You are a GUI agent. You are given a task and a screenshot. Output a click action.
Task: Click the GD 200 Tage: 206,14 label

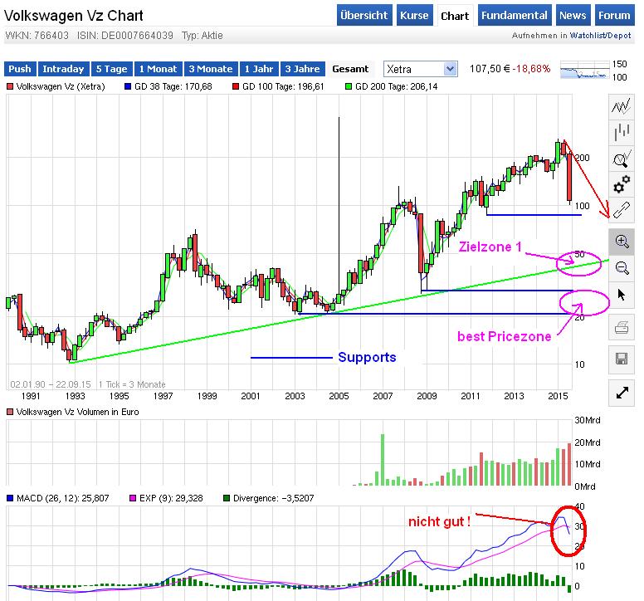(397, 86)
